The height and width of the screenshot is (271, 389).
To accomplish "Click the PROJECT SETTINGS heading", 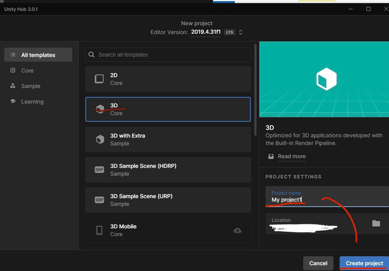I will tap(293, 177).
